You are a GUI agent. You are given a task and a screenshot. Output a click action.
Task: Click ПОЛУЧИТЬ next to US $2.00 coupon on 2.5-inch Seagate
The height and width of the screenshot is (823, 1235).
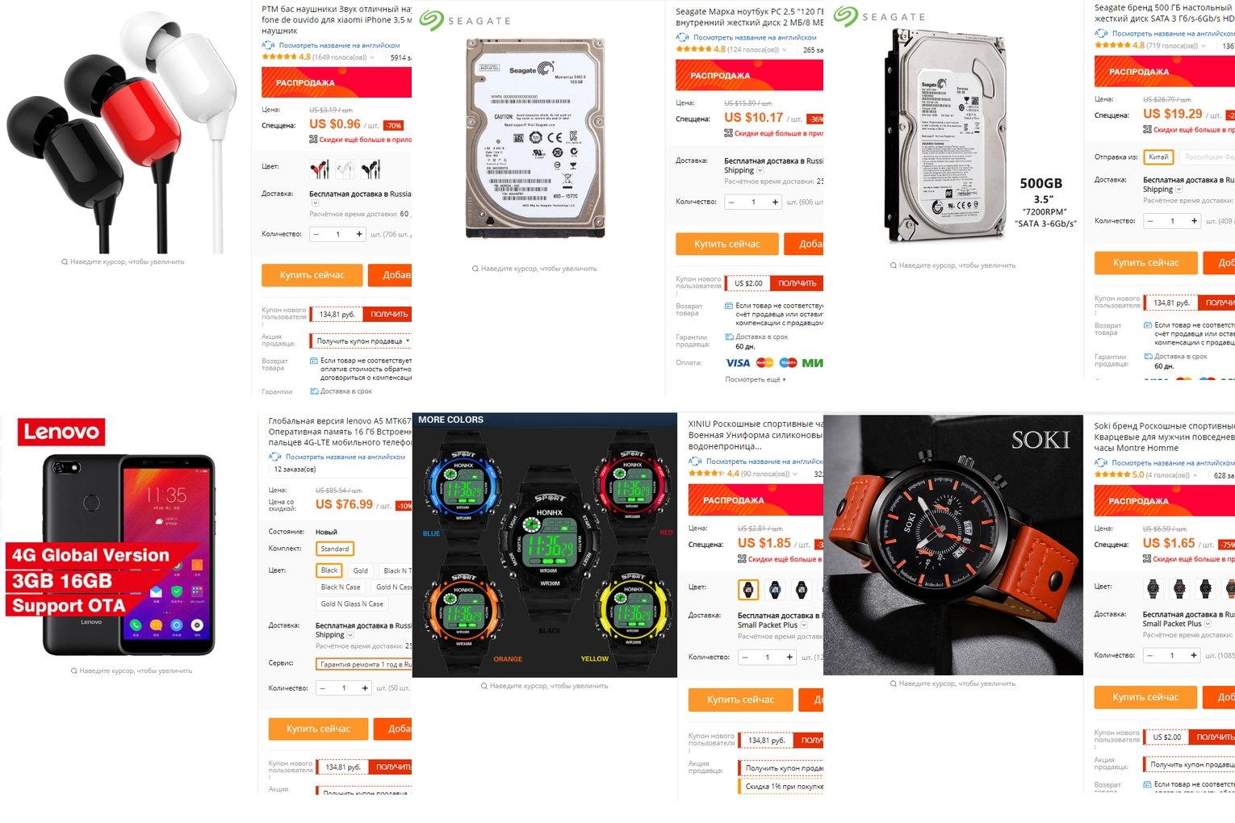click(797, 283)
